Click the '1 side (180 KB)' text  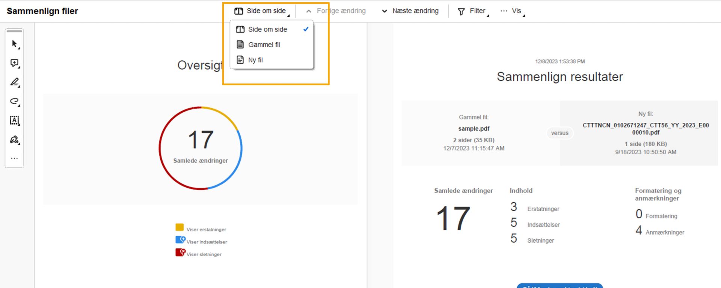[646, 144]
